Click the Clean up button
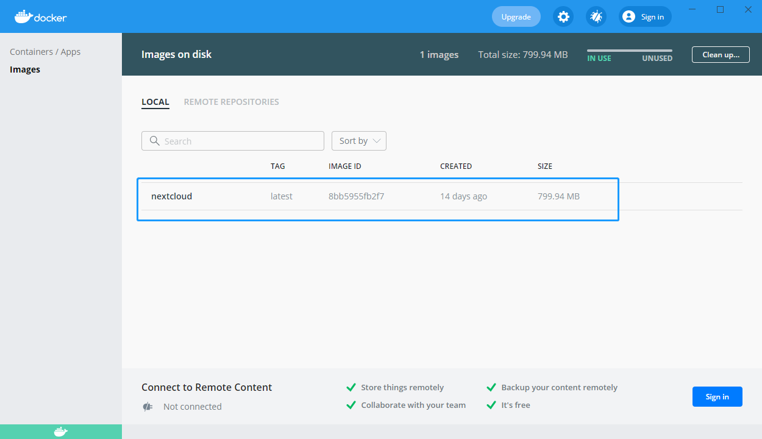This screenshot has width=762, height=439. [x=721, y=54]
